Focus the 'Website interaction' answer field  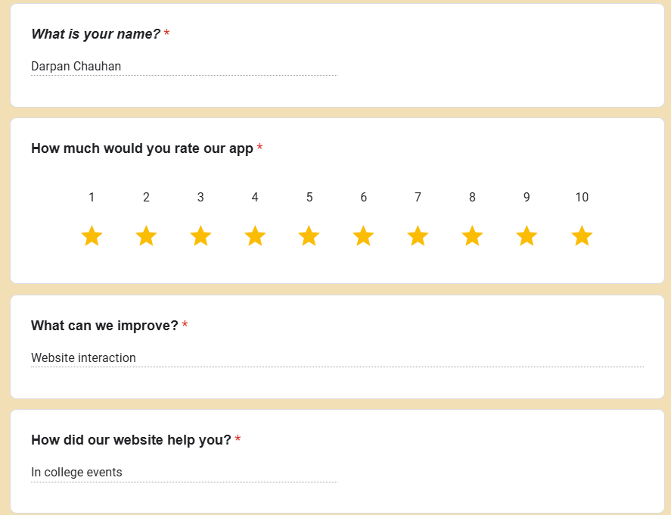[337, 358]
